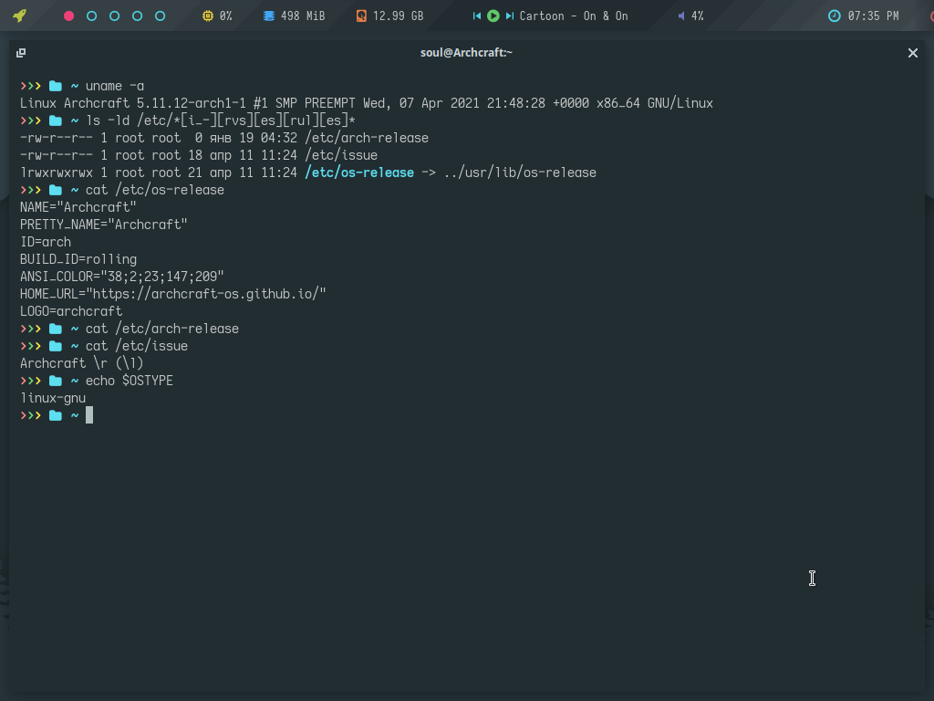Click the 4% volume level
934x701 pixels.
[698, 16]
